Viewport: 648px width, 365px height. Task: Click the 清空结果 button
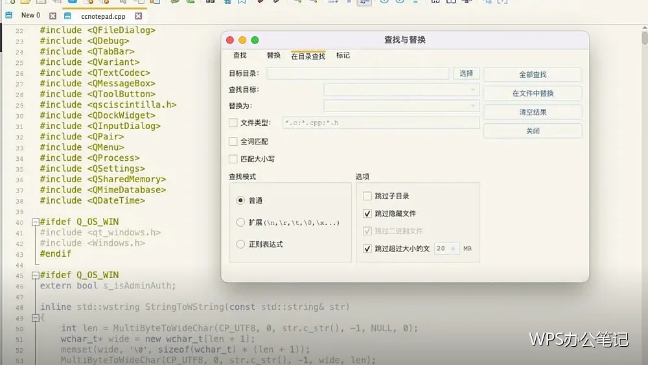point(533,112)
